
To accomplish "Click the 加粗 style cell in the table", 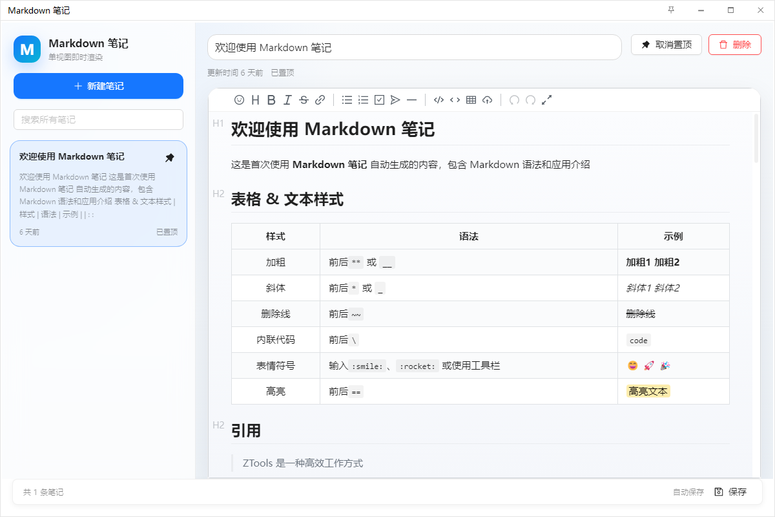I will 276,262.
